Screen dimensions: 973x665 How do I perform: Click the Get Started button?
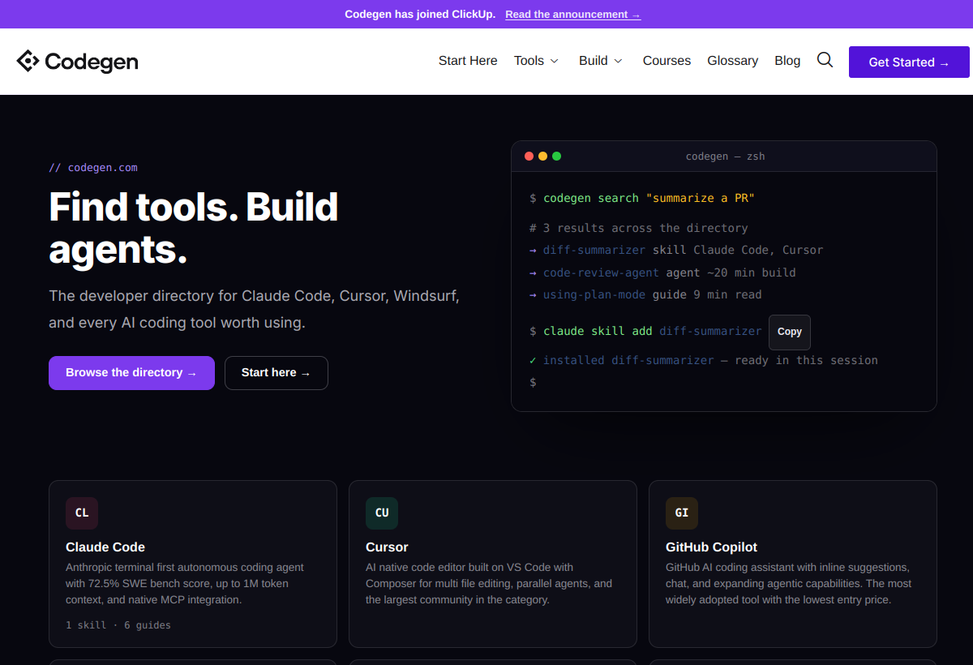click(909, 62)
